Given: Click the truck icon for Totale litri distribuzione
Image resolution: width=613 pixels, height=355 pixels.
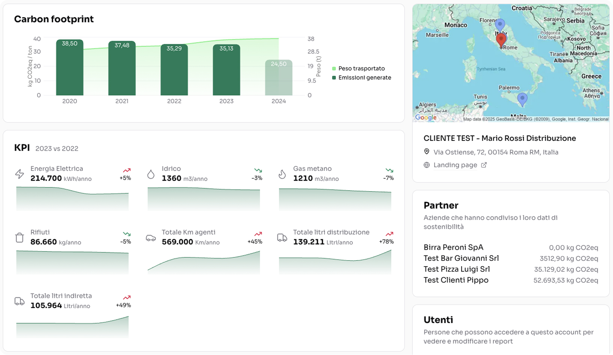Looking at the screenshot, I should point(282,238).
